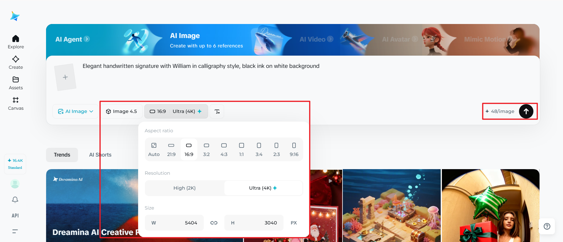Edit the width value 5404
The image size is (563, 242).
(174, 223)
